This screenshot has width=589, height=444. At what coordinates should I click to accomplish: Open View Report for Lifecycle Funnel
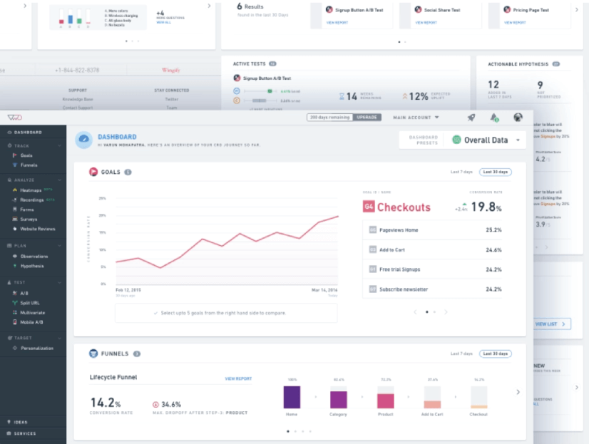(x=238, y=378)
